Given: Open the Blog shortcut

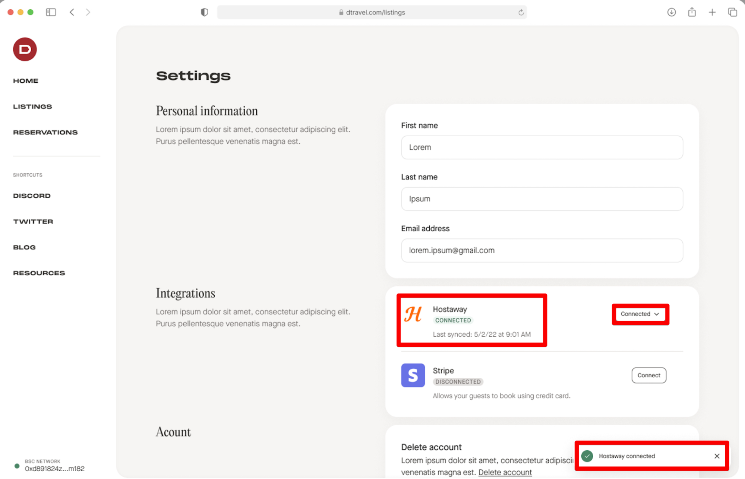Looking at the screenshot, I should click(24, 247).
